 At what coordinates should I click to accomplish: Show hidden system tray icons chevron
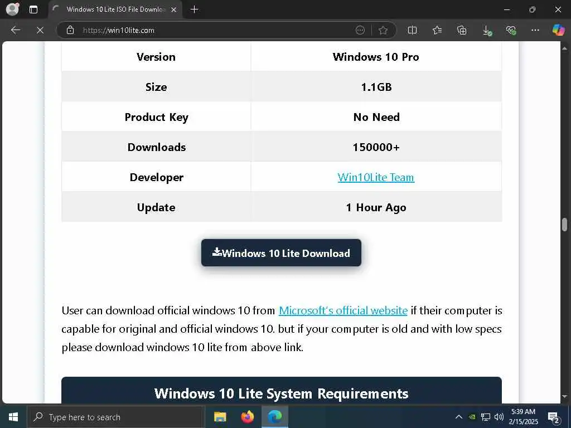[x=459, y=417]
